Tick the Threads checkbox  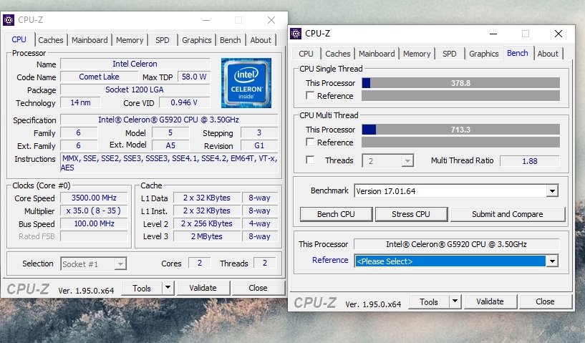(x=309, y=160)
